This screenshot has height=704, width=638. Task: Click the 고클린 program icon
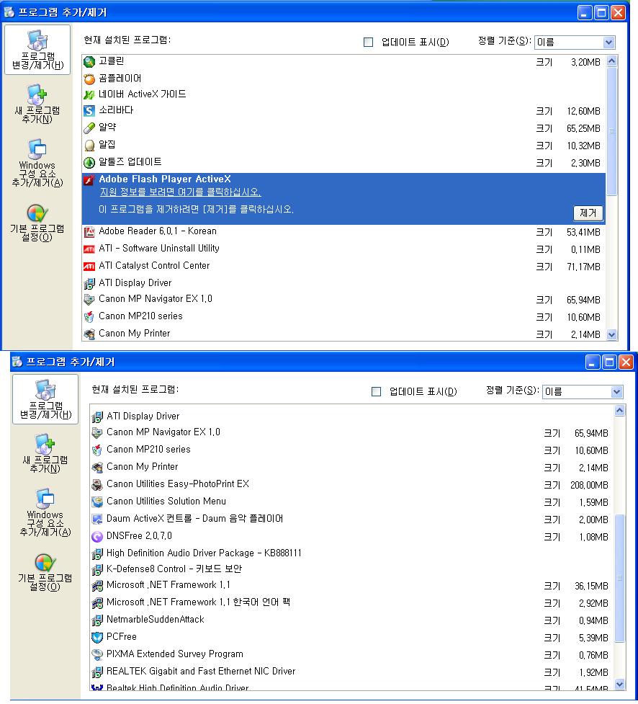pyautogui.click(x=89, y=61)
